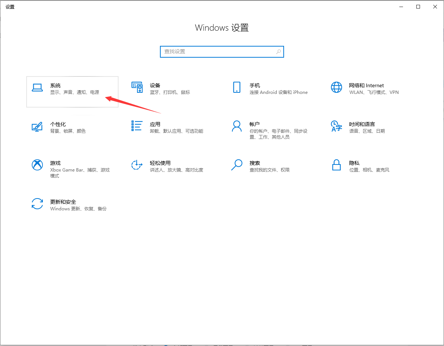Open the Personalization paintbrush icon
Screen dimensions: 444x346
[x=37, y=126]
